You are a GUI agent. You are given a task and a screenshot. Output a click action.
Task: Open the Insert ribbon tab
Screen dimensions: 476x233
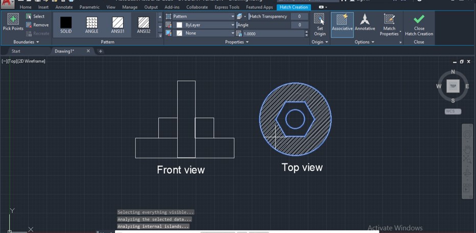[43, 7]
